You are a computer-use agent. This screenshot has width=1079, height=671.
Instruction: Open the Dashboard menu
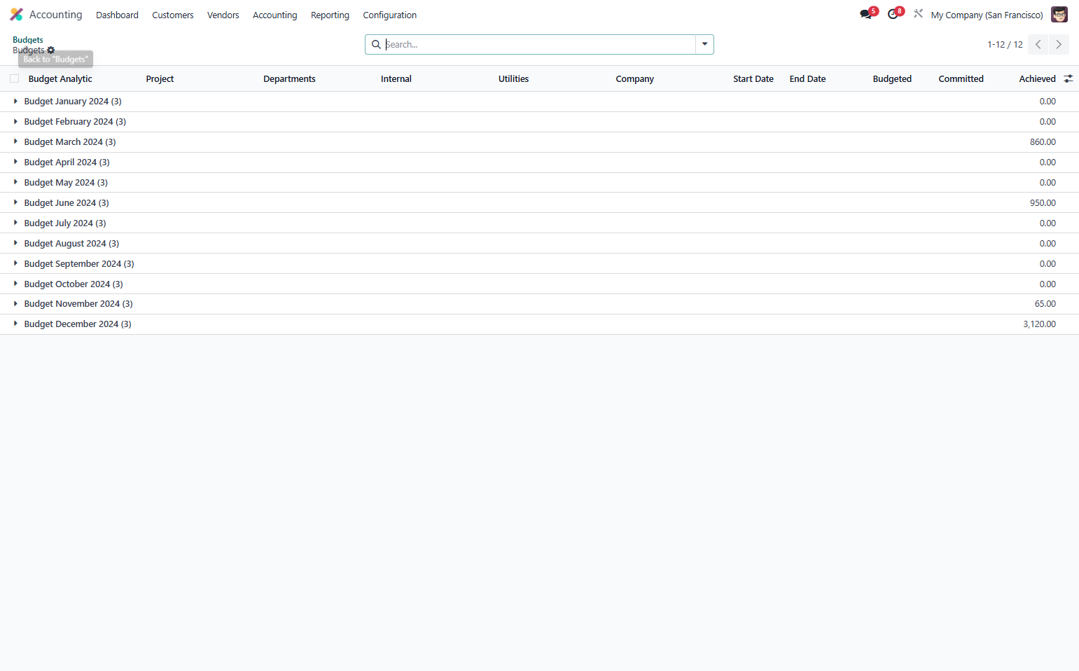[x=117, y=15]
